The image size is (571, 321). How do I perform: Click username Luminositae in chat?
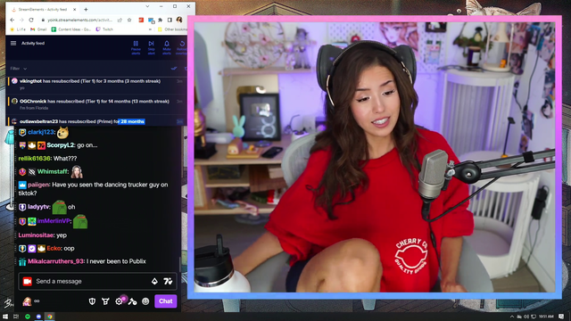36,235
